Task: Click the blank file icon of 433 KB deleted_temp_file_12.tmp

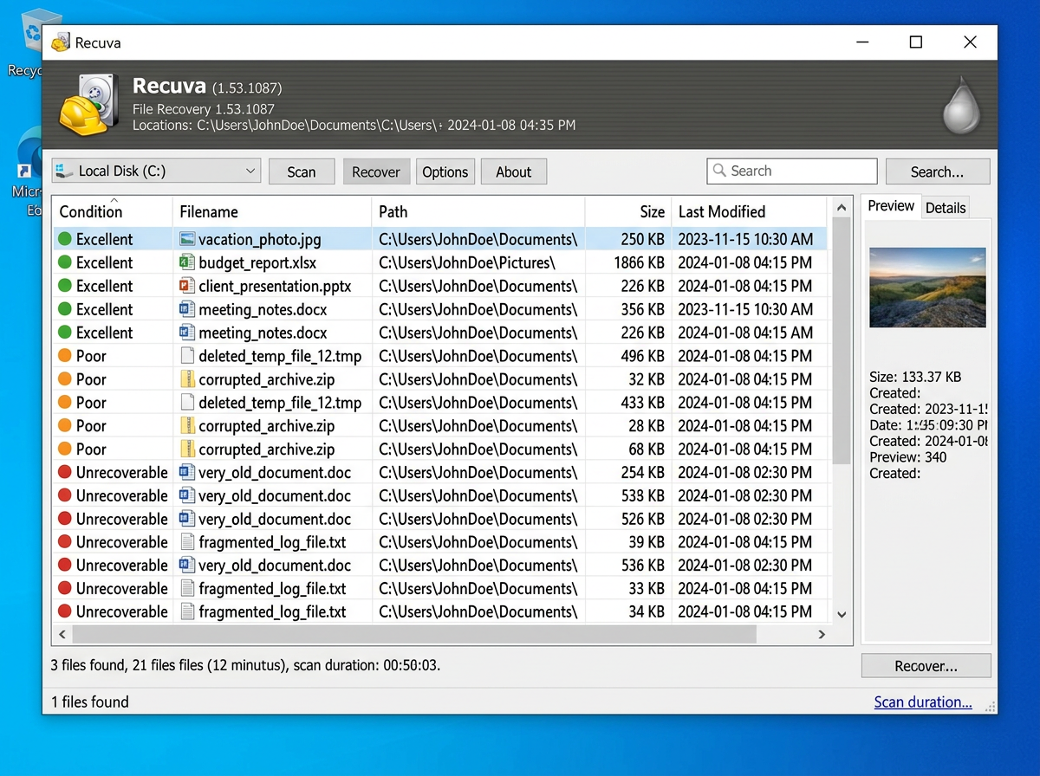Action: (186, 403)
